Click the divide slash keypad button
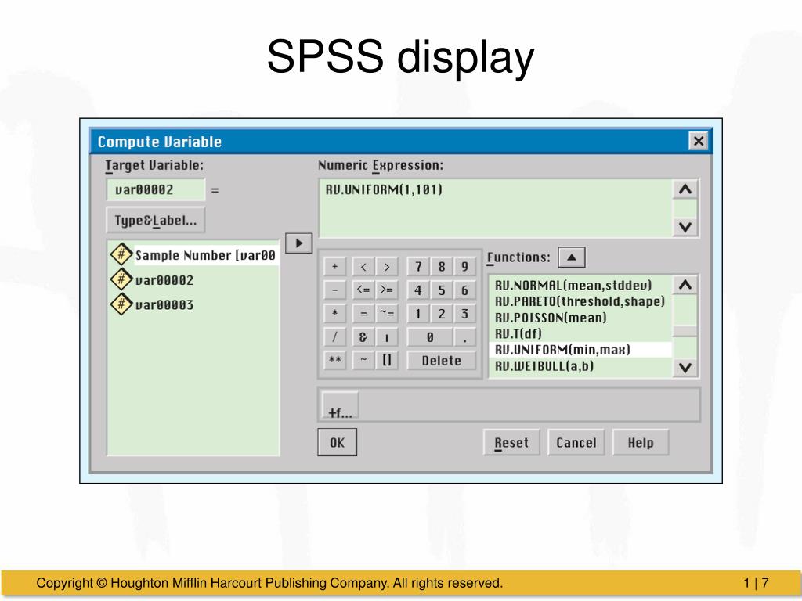The image size is (802, 601). click(x=334, y=336)
